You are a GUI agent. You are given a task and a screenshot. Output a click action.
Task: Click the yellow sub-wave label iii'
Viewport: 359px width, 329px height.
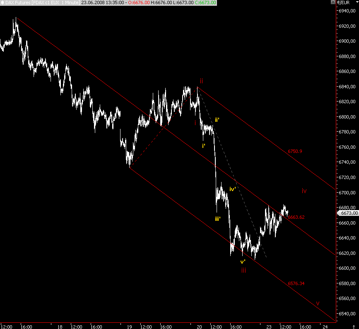(218, 219)
